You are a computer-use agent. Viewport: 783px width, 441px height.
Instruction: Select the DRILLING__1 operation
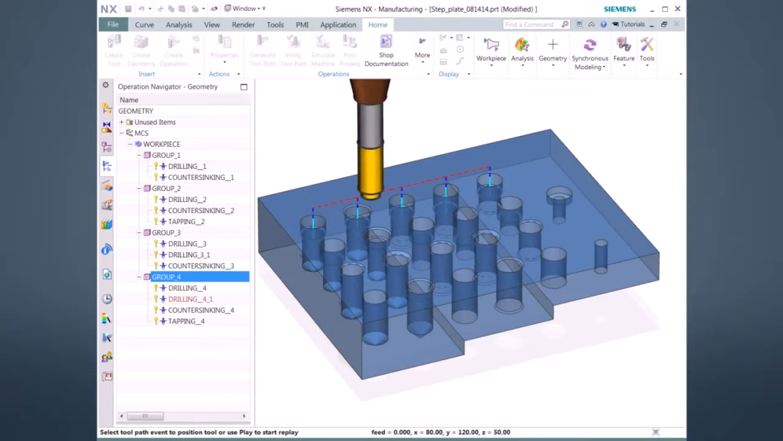click(x=187, y=166)
